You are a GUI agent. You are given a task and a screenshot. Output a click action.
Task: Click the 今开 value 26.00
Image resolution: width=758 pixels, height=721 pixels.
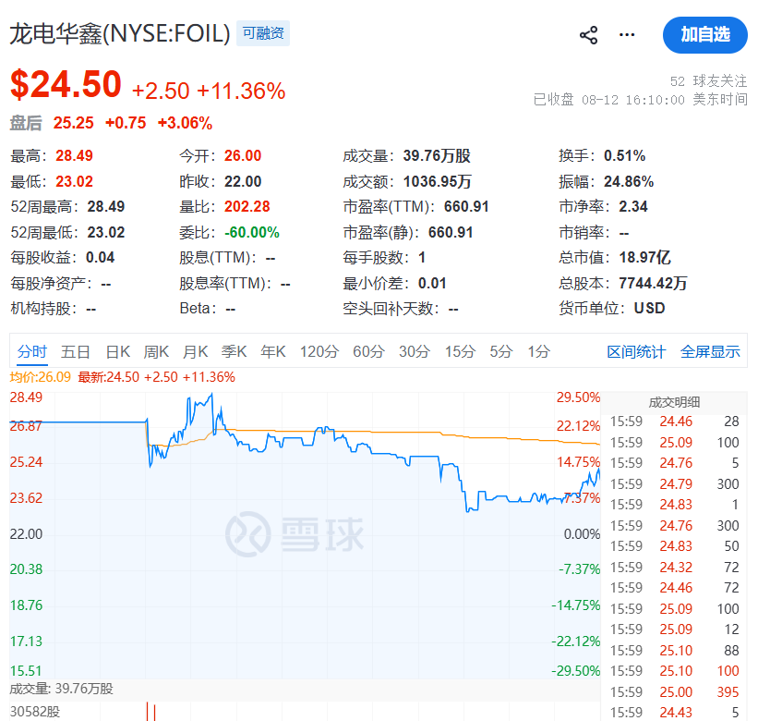[243, 156]
